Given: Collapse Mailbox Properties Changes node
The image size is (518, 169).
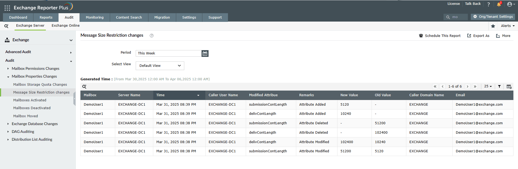Looking at the screenshot, I should pos(8,77).
